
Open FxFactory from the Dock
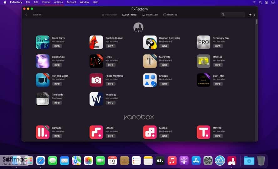point(232,161)
